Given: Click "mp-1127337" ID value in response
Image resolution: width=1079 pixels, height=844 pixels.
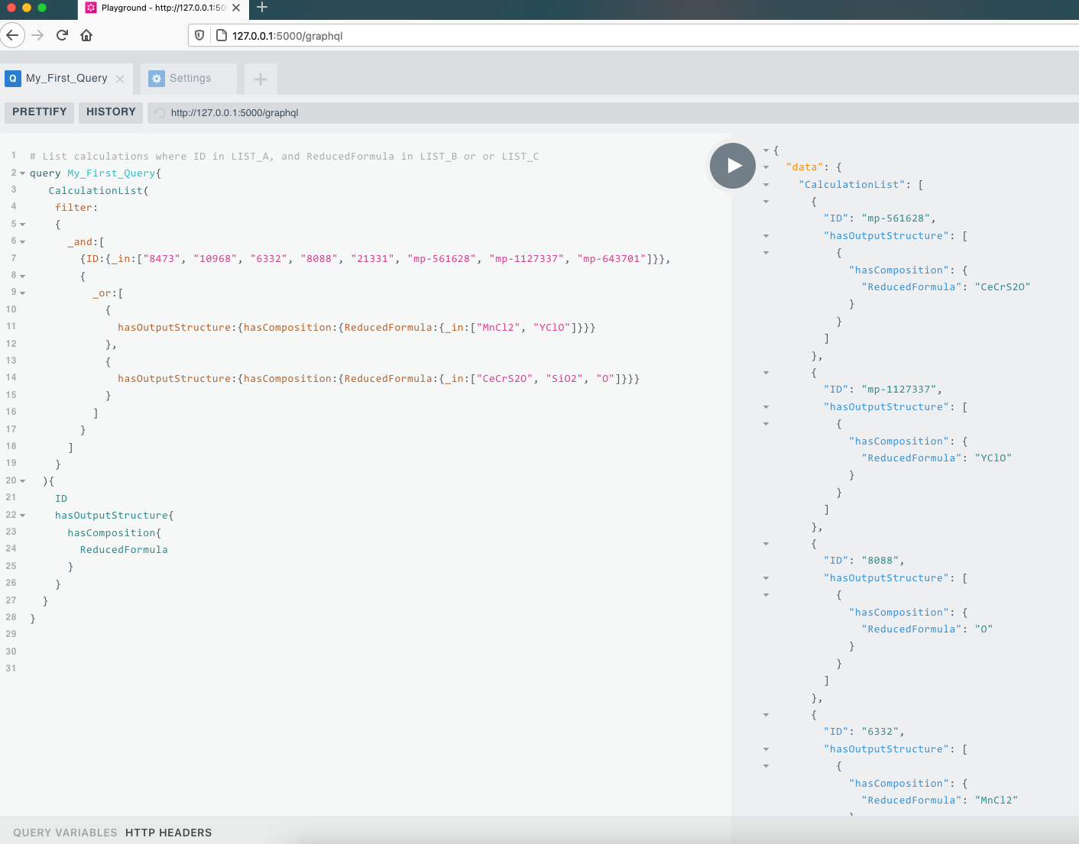Looking at the screenshot, I should click(x=899, y=390).
